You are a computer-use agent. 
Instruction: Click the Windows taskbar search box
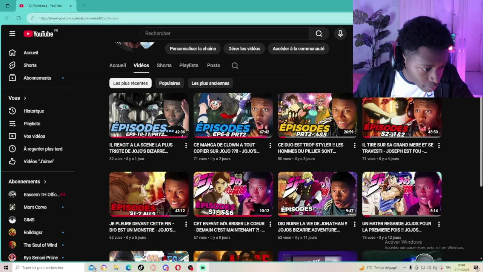[49, 267]
